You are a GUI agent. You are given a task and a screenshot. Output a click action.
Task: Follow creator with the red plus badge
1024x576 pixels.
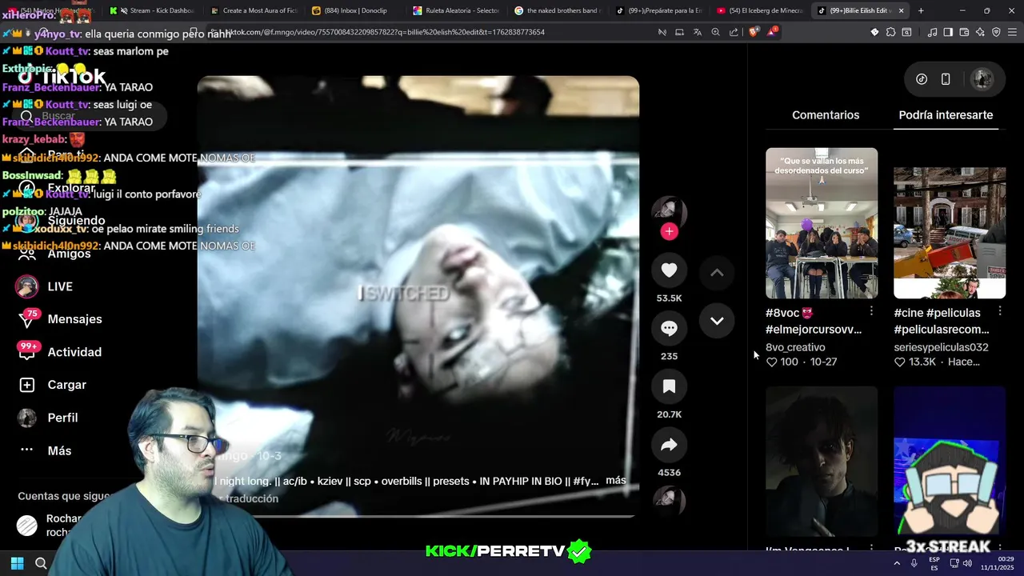670,231
